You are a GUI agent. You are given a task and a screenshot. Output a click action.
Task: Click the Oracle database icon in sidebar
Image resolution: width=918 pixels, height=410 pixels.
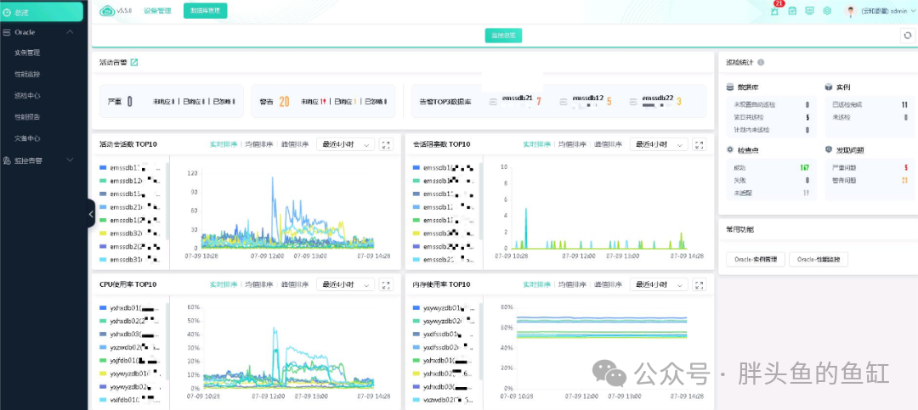[x=7, y=32]
